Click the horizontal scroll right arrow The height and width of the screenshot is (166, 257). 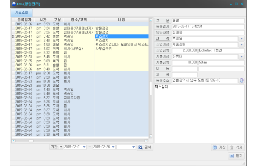tap(146, 141)
